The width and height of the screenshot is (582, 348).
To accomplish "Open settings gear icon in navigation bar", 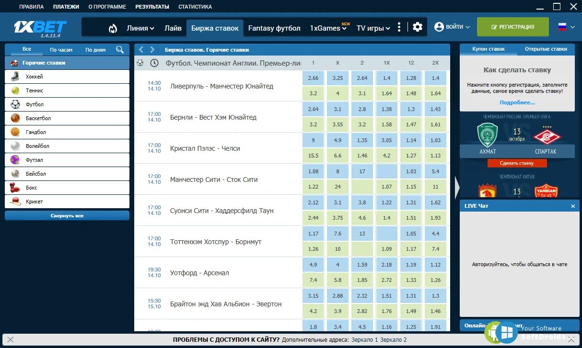I will click(418, 27).
